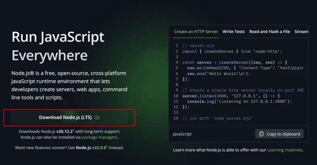Click the // starts a simple http server comment
The height and width of the screenshot is (165, 317).
pyautogui.click(x=243, y=90)
